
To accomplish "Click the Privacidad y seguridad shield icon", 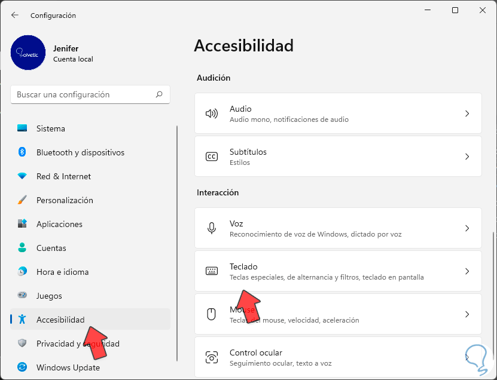I will (22, 344).
